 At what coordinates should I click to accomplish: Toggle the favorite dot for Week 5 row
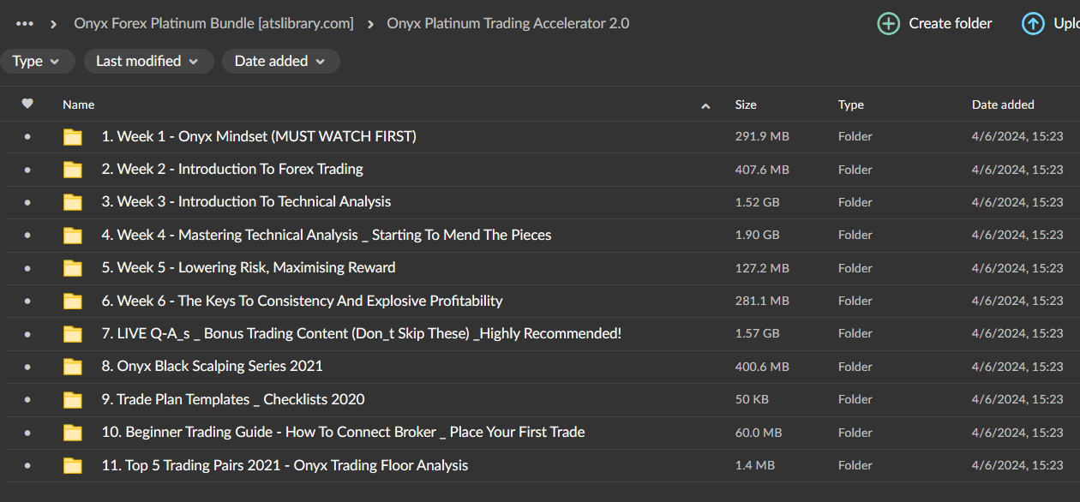coord(27,267)
